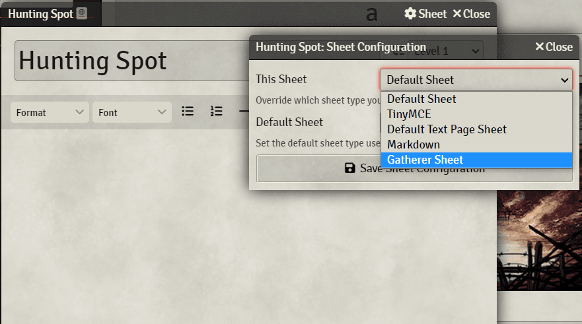Click the numbered list icon
The height and width of the screenshot is (324, 582).
point(216,112)
